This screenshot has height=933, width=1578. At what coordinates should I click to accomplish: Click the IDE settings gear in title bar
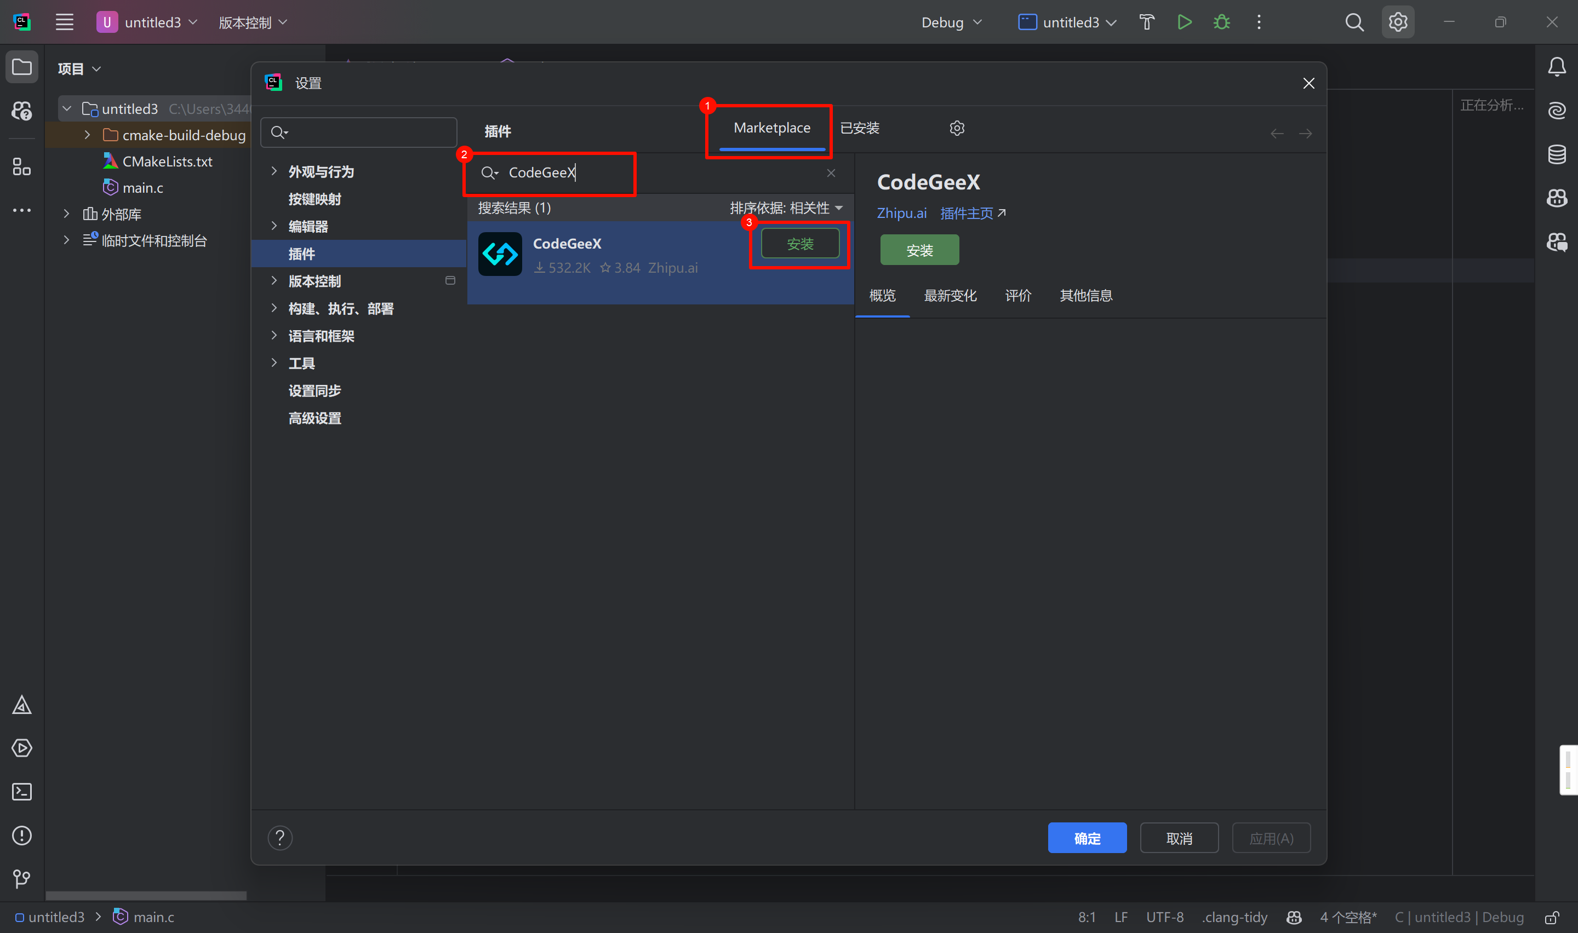coord(1398,22)
